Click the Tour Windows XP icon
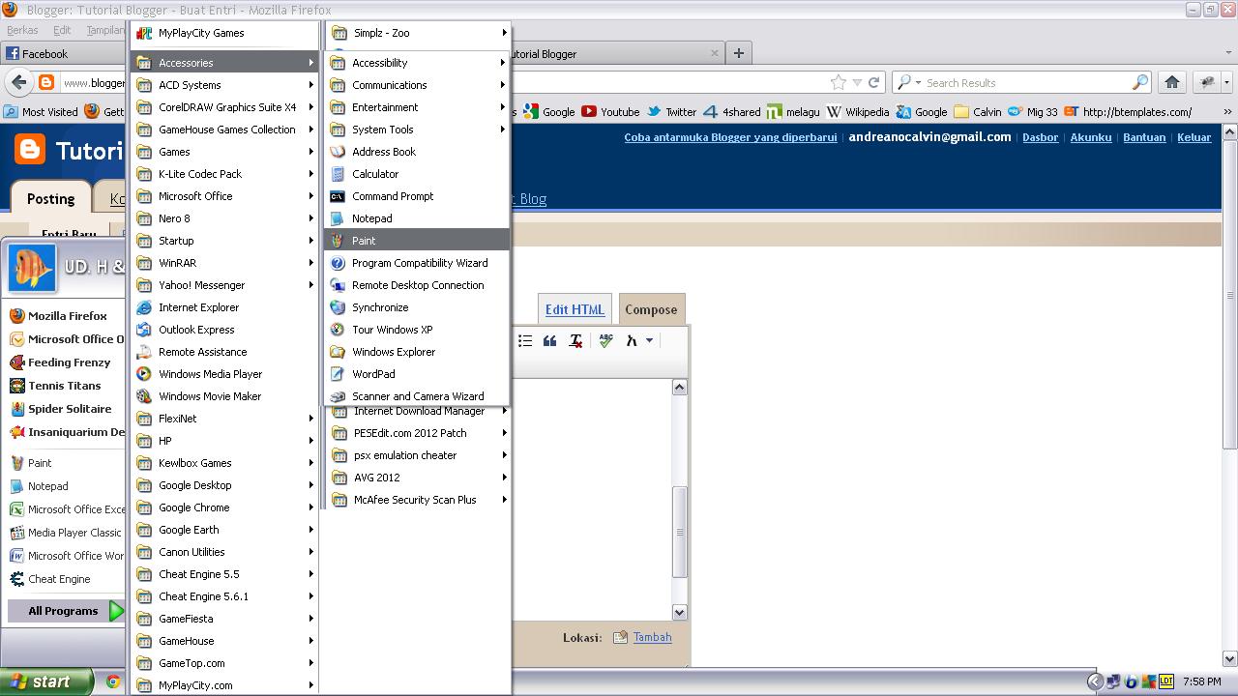Viewport: 1238px width, 696px height. pos(338,330)
